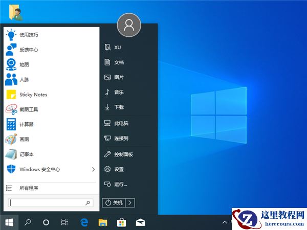Select the 控制面板 text label
Image resolution: width=307 pixels, height=230 pixels.
pos(123,154)
